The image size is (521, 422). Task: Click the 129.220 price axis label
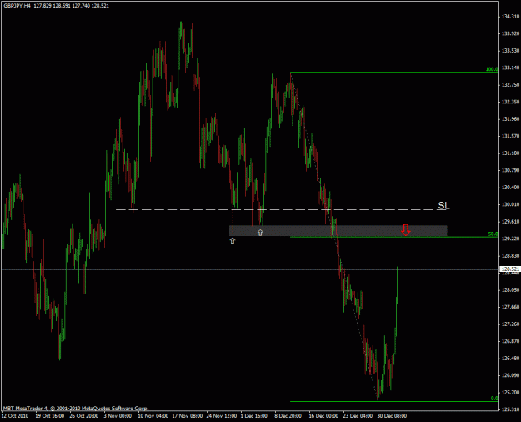click(510, 239)
